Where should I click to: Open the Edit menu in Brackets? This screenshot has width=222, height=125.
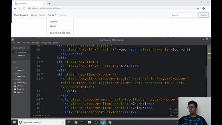pos(18,43)
